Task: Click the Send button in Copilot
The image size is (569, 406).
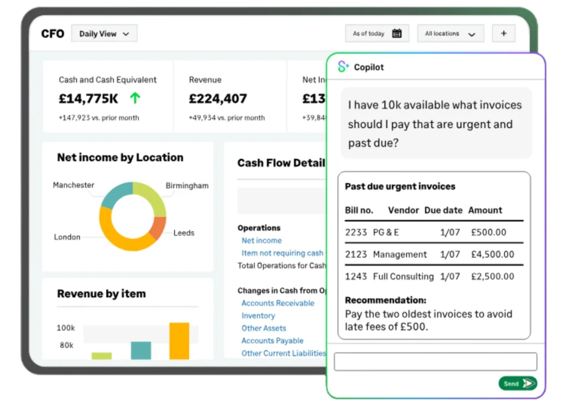Action: coord(517,383)
